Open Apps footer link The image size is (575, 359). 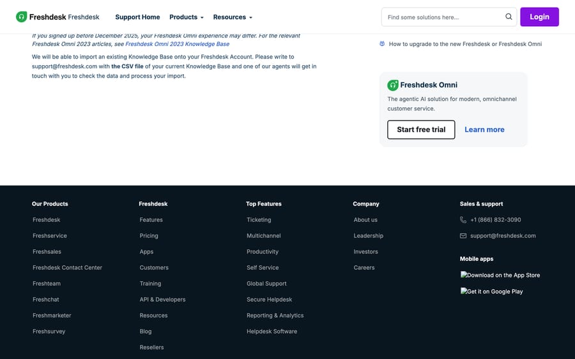(146, 252)
